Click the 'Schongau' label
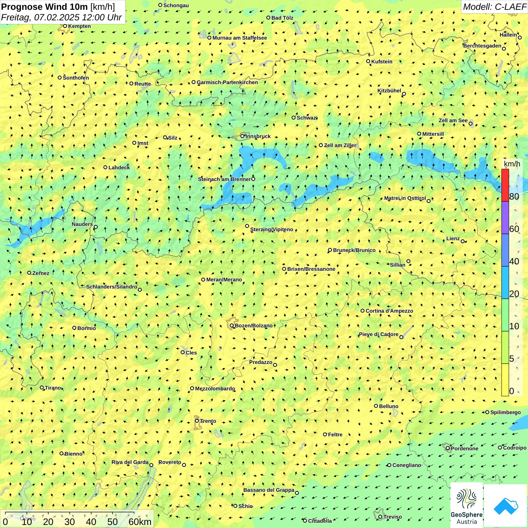Screen dimensions: 528x528 176,5
